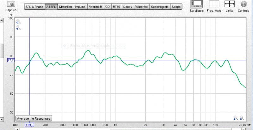This screenshot has width=253, height=130.
Task: Zoom in horizontally with bottom-right magnifier plus
Action: point(242,118)
